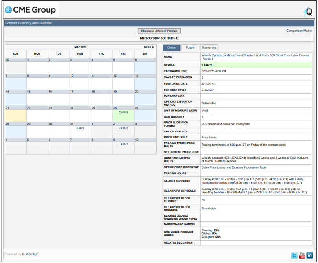318x263 pixels.
Task: Click the Deliverable expiration method value
Action: [x=209, y=103]
